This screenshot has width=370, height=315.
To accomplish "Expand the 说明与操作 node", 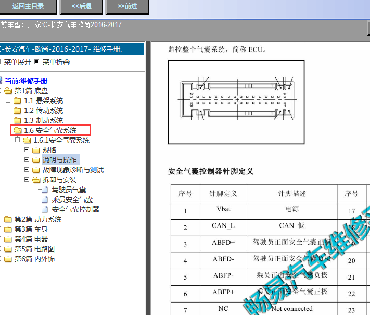I will click(x=27, y=160).
